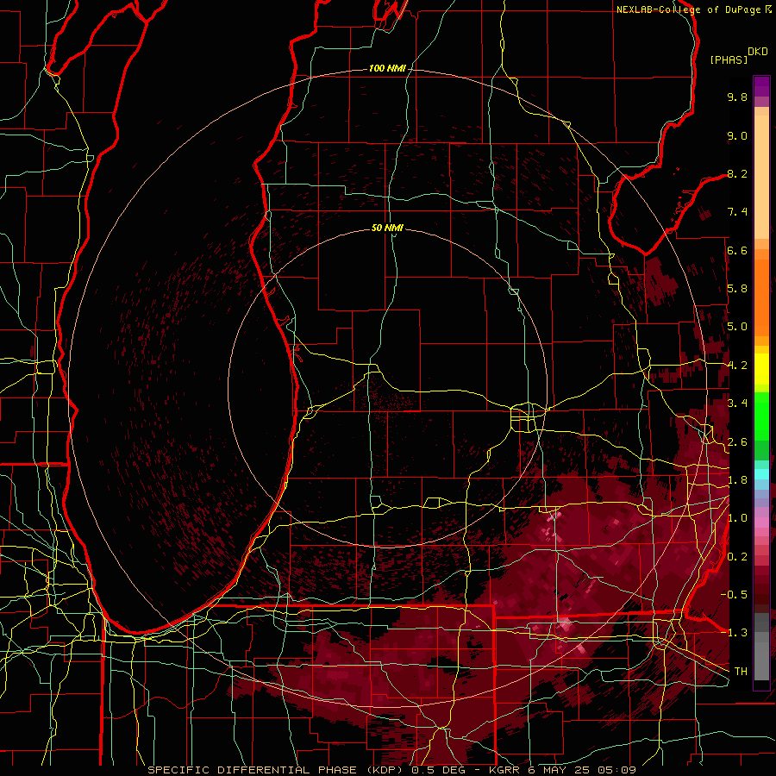
Task: Select the bright green band on the color scale
Action: (761, 417)
